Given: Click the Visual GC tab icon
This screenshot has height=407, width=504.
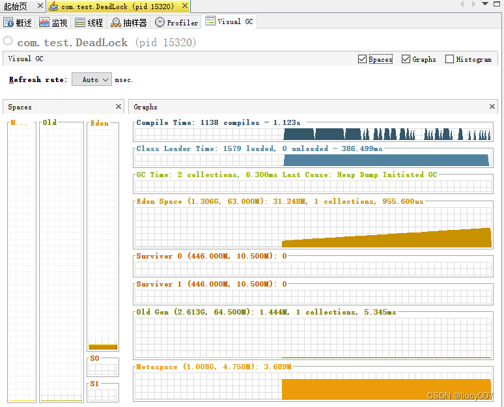Looking at the screenshot, I should [x=210, y=21].
